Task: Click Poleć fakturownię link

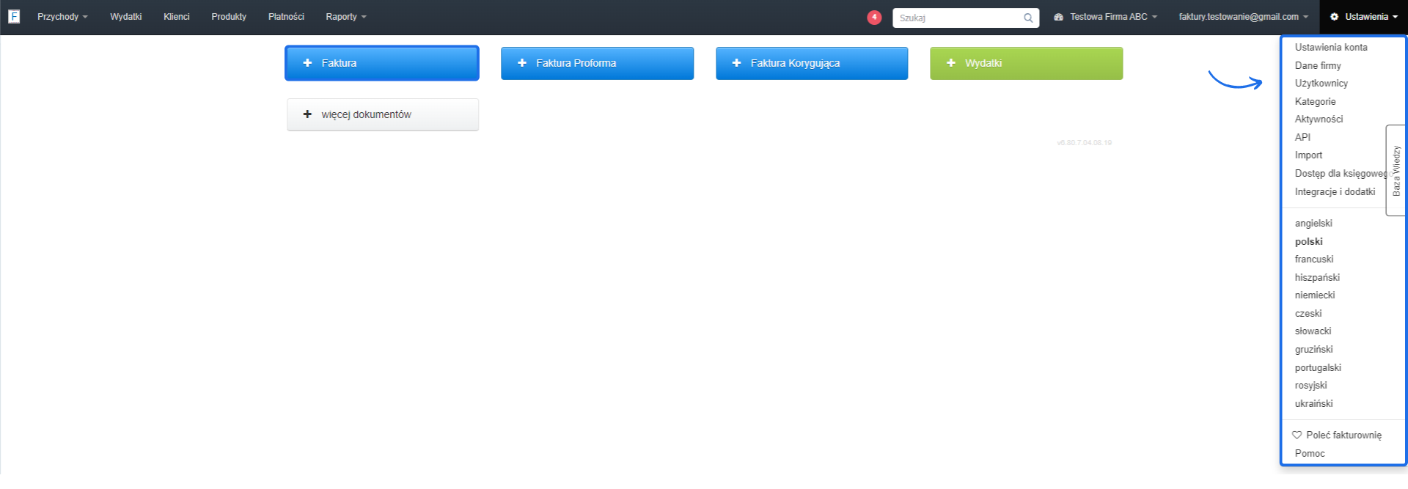Action: point(1343,435)
